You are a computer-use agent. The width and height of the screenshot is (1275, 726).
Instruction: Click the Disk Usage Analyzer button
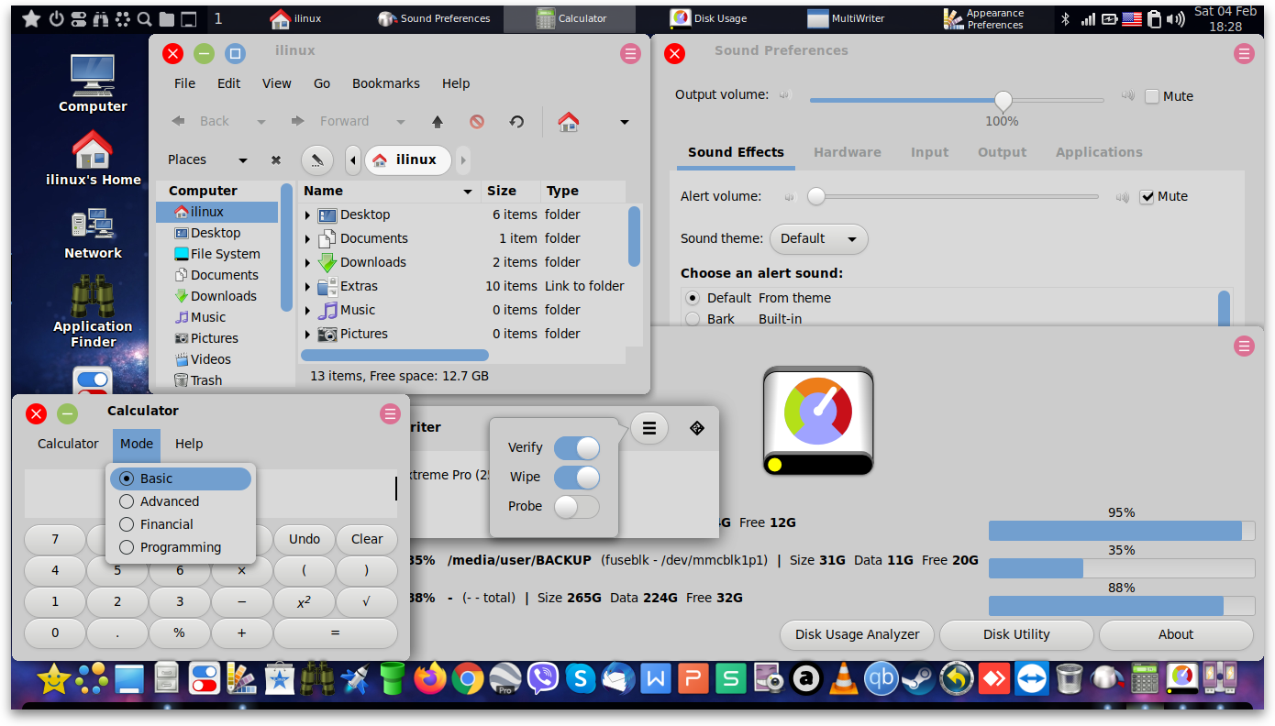click(858, 634)
